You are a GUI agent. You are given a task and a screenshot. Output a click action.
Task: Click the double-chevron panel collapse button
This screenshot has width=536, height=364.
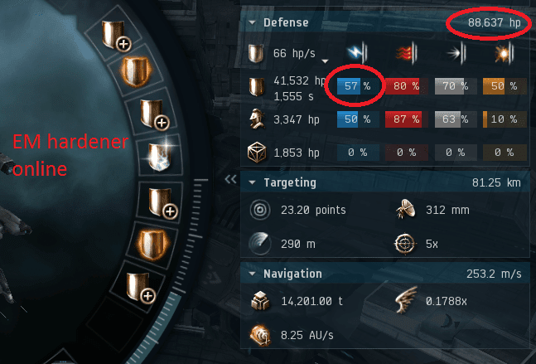(231, 179)
